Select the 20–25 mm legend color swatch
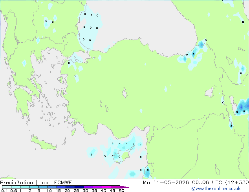This screenshot has height=192, width=249. (70, 187)
